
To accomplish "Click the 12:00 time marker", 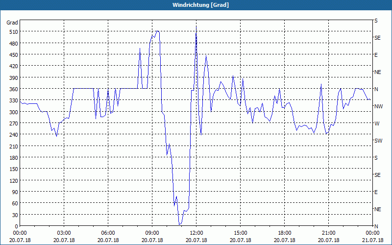I will point(196,233).
